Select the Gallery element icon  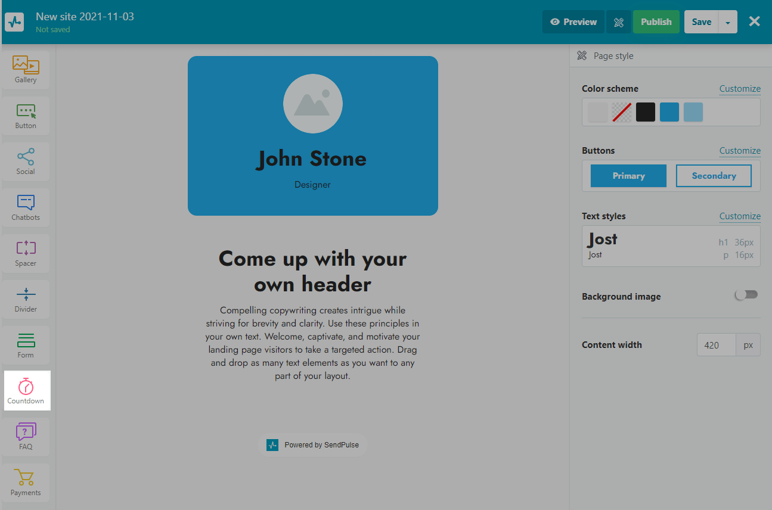26,70
